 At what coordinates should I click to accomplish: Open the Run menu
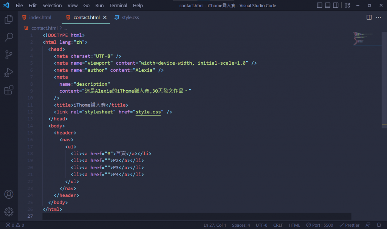[x=99, y=5]
